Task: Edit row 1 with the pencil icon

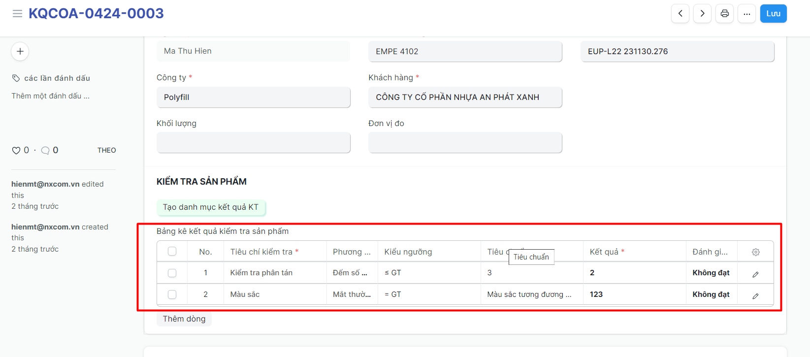Action: click(755, 274)
